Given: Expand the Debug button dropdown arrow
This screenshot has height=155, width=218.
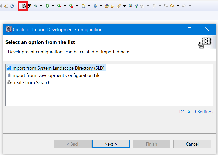Looking at the screenshot, I should tap(41, 6).
